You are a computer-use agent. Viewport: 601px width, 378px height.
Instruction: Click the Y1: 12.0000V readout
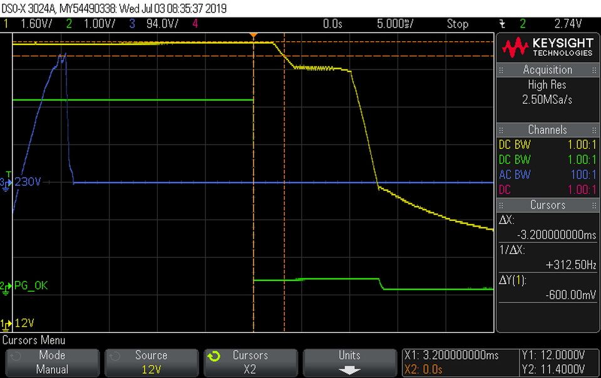(553, 355)
